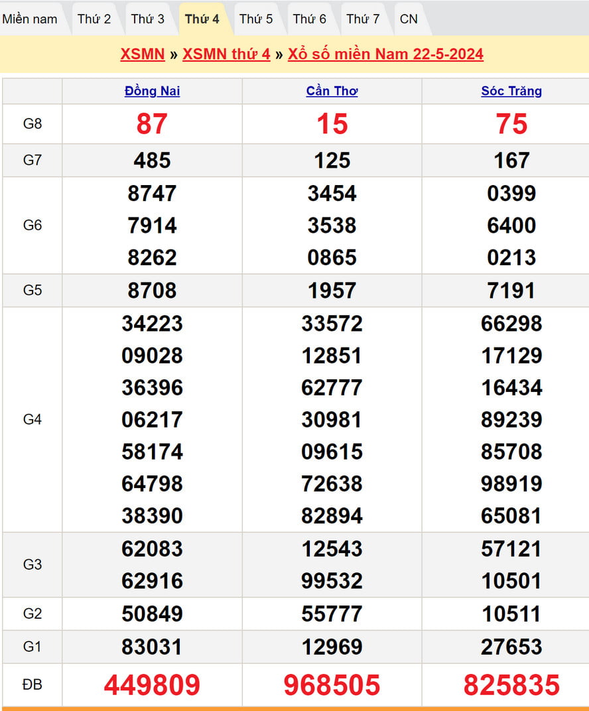
Task: Click the XSMN breadcrumb link
Action: tap(142, 54)
